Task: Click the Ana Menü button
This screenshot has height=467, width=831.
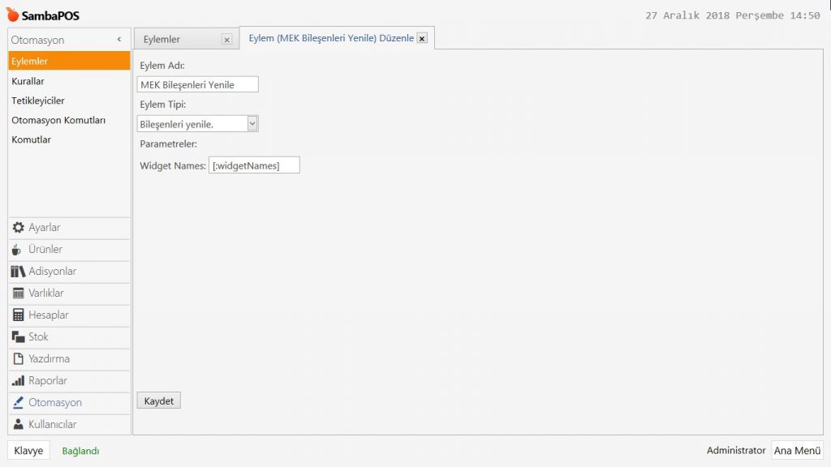Action: point(797,451)
